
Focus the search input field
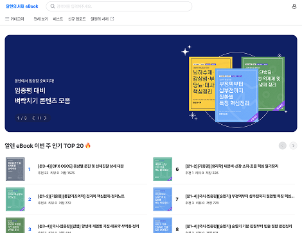[x=119, y=6]
